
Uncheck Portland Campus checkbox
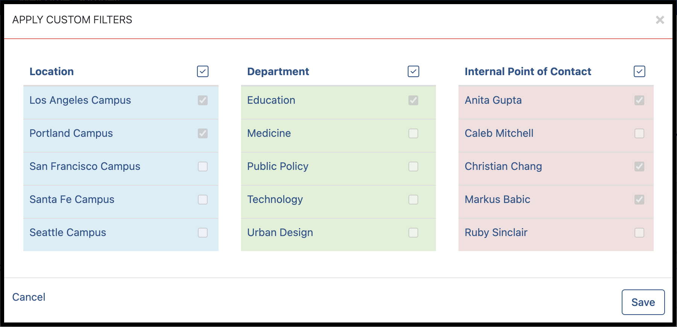pos(203,133)
